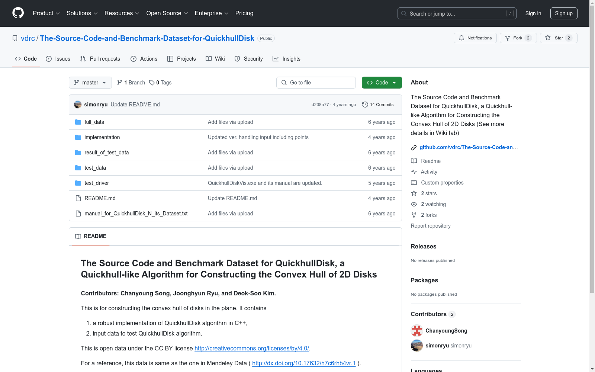Click the implementation folder icon

click(78, 137)
